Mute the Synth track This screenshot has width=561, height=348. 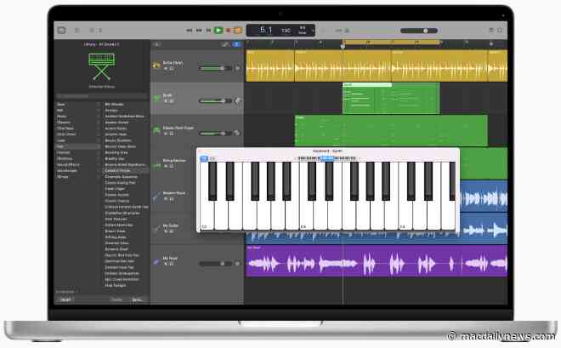pyautogui.click(x=166, y=101)
